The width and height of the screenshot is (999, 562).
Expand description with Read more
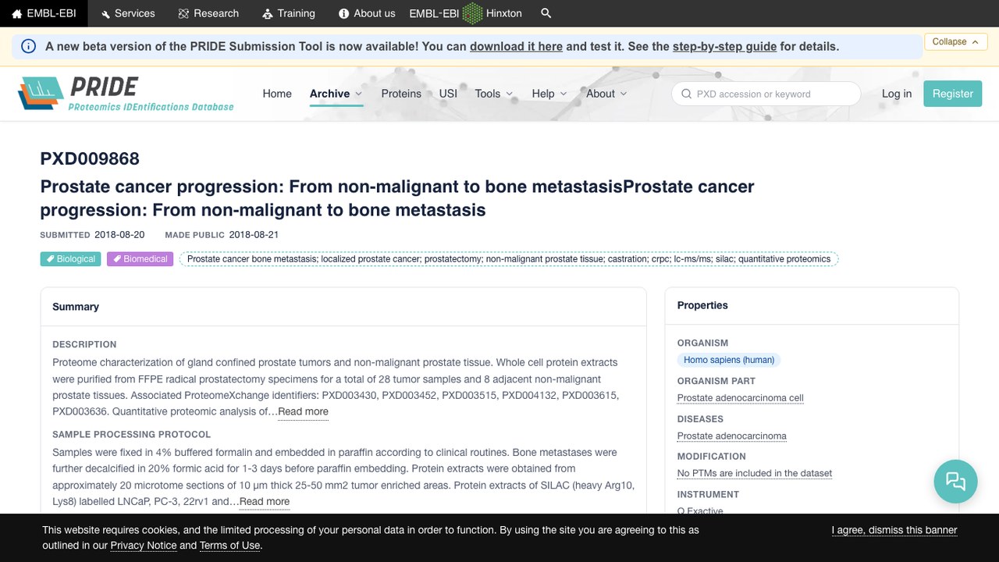(x=303, y=411)
